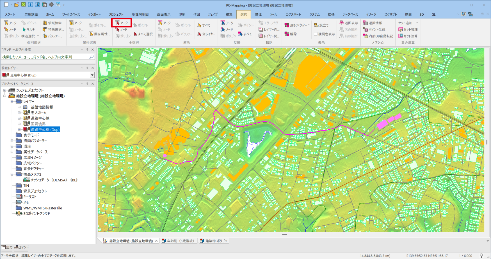
Task: Click the 内部DB自動転記 icon
Action: pyautogui.click(x=366, y=36)
